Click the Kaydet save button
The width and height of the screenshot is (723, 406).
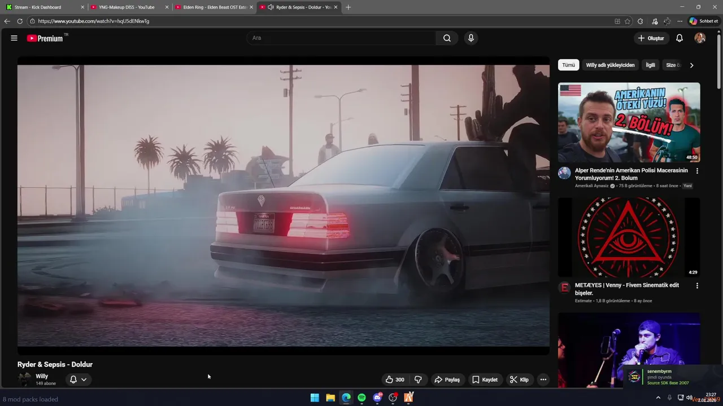coord(485,379)
